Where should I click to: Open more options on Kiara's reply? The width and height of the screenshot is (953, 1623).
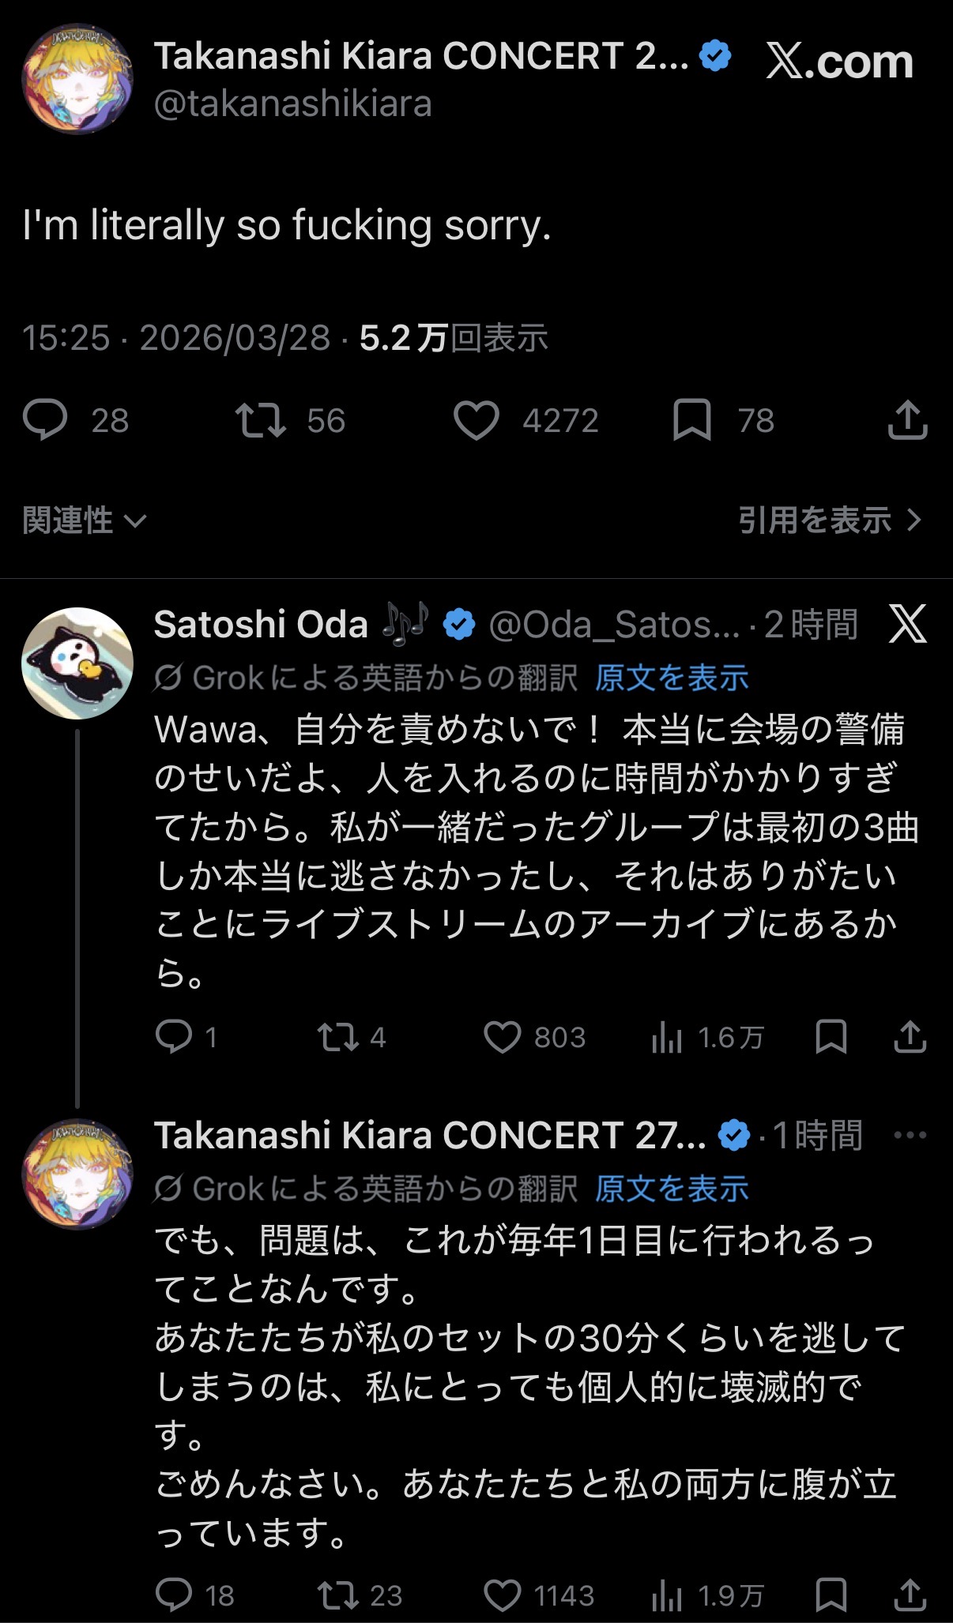[x=910, y=1135]
